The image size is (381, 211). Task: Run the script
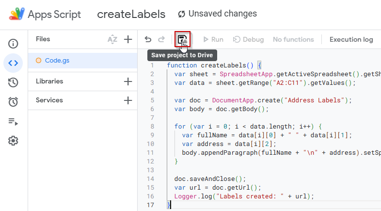(213, 39)
